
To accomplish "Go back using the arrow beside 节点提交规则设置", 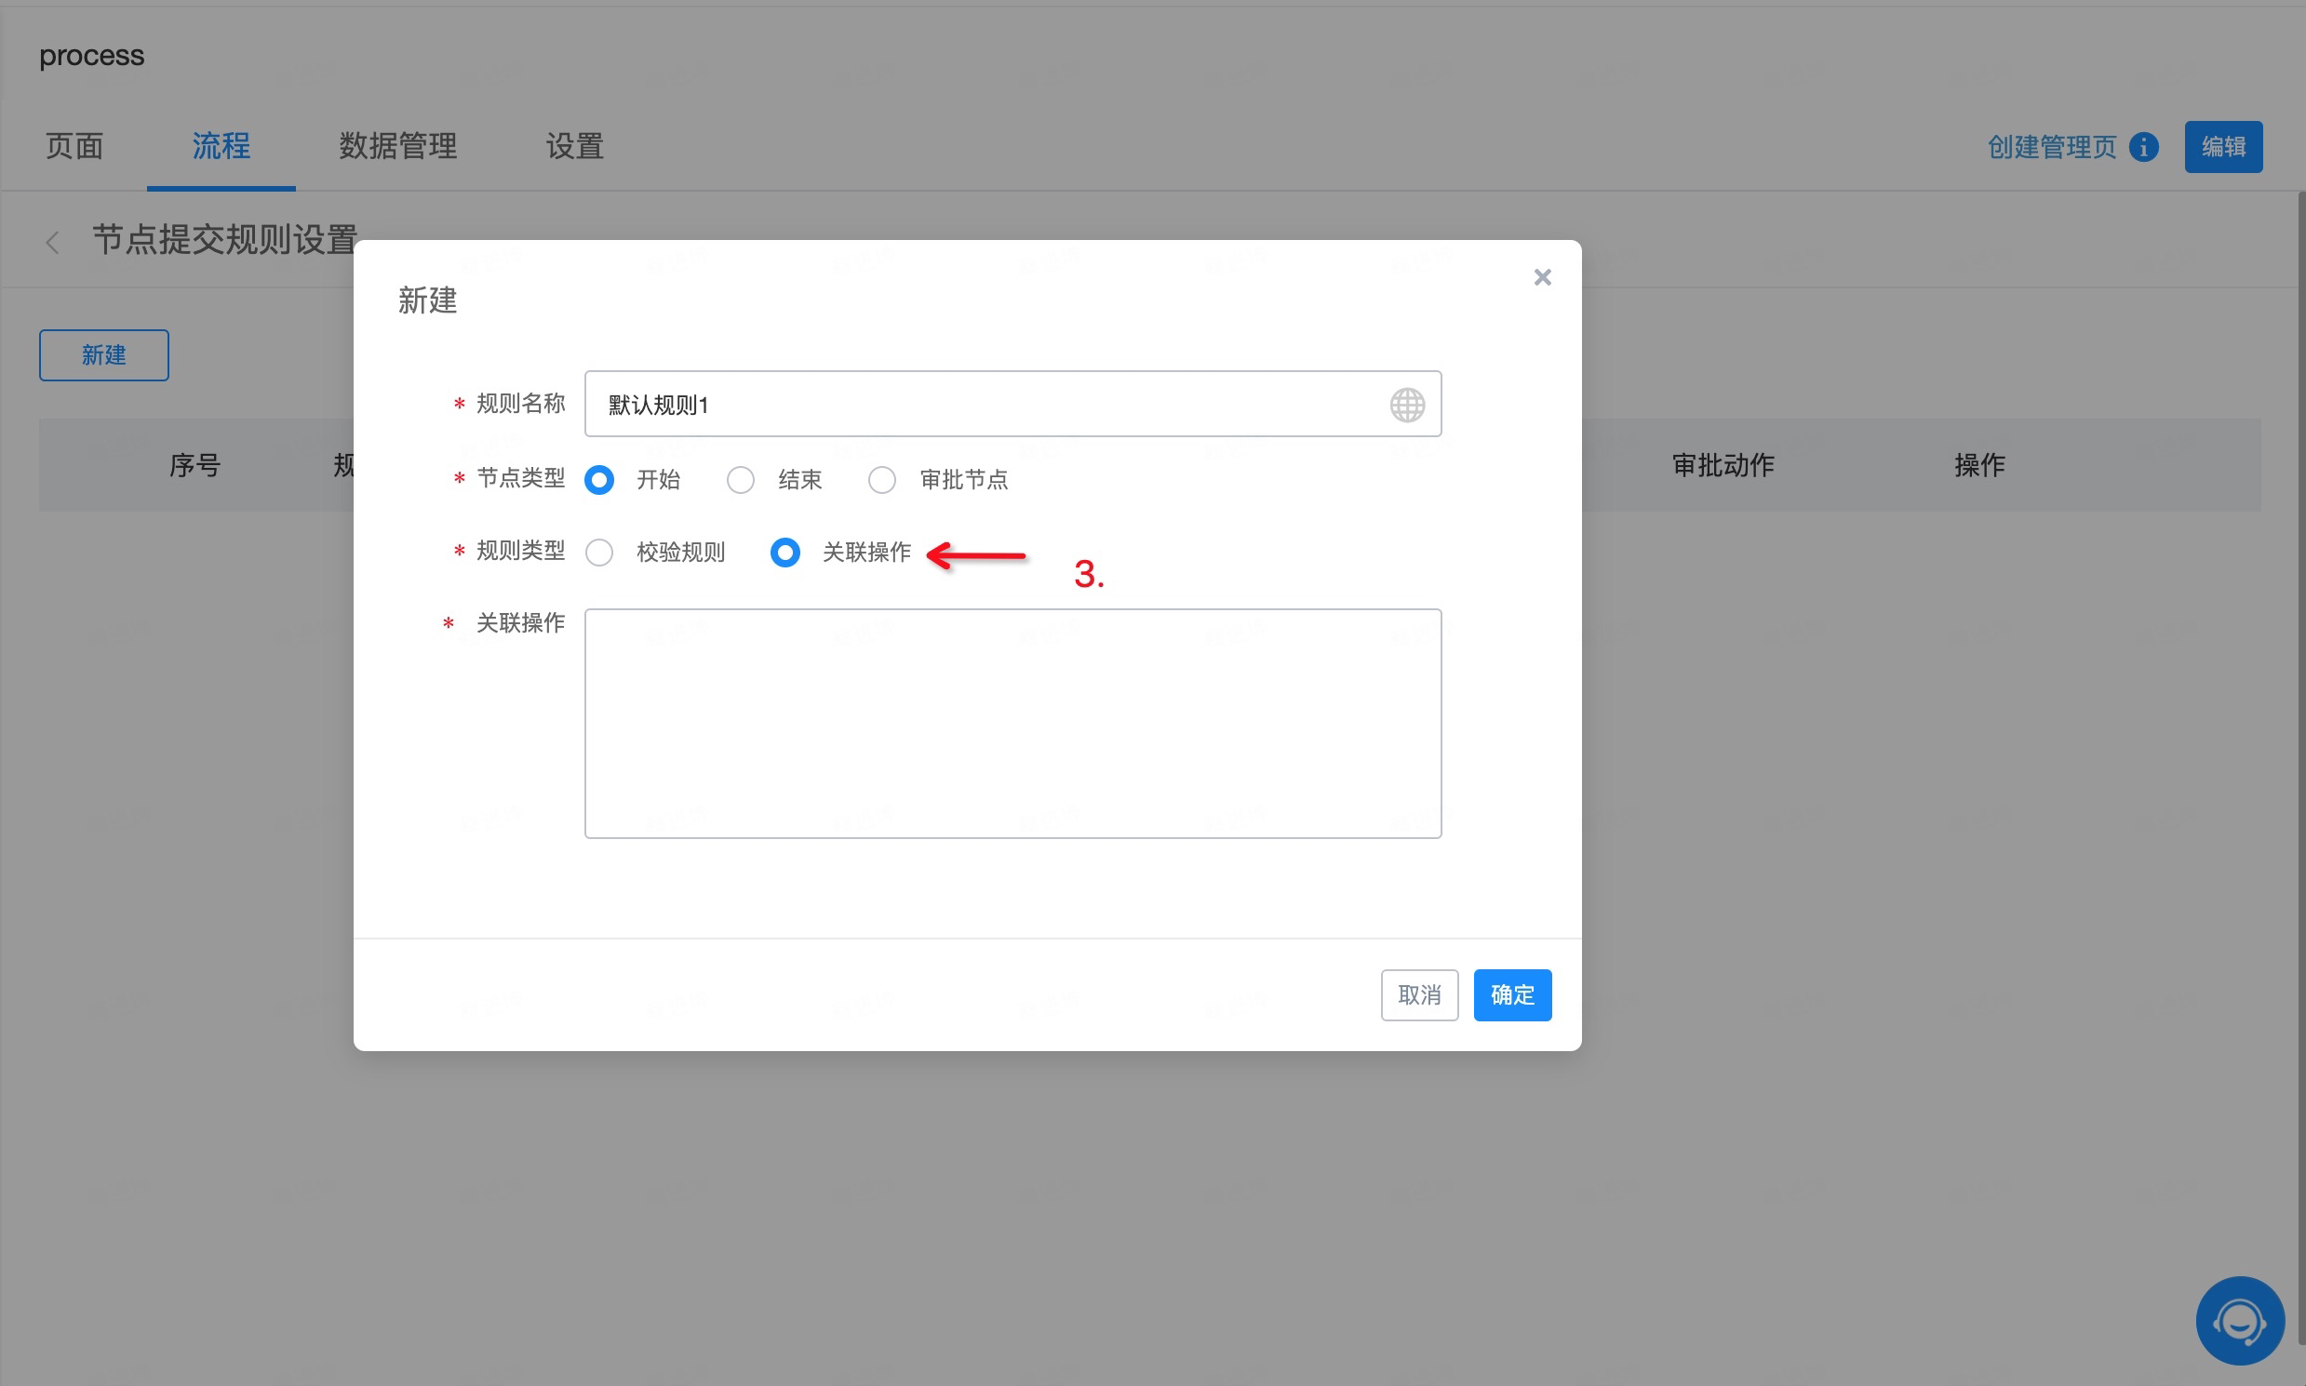I will tap(52, 242).
